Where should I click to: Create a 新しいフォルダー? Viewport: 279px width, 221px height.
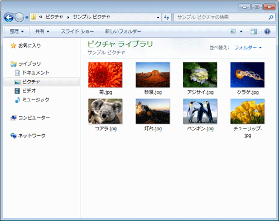[123, 31]
